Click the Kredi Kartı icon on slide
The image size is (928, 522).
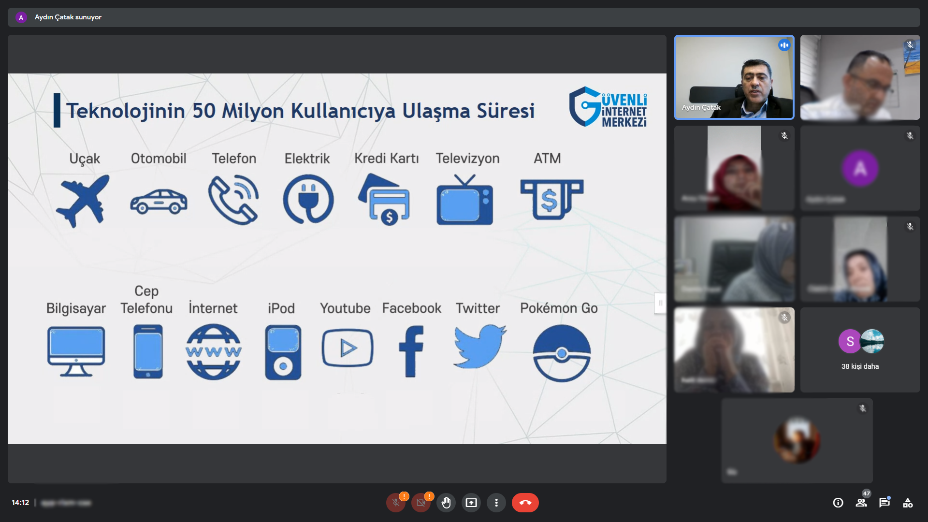(384, 199)
